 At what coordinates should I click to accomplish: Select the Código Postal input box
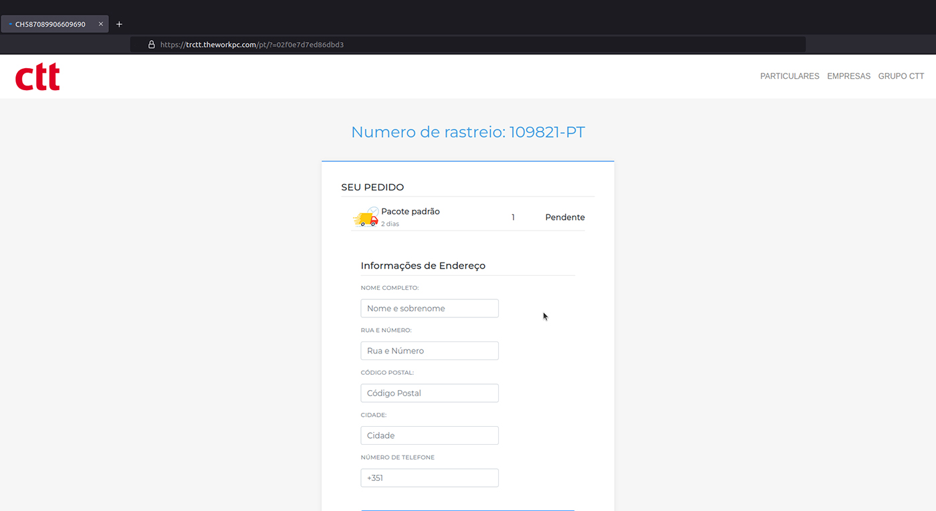(x=429, y=393)
